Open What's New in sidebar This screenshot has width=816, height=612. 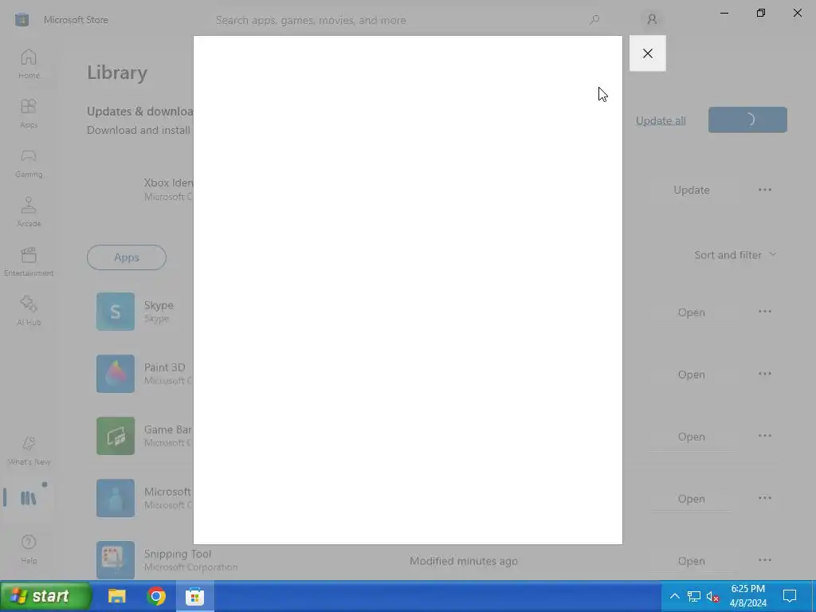[x=29, y=451]
